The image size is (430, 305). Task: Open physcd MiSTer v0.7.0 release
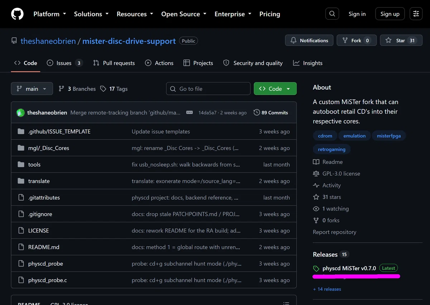coord(349,268)
